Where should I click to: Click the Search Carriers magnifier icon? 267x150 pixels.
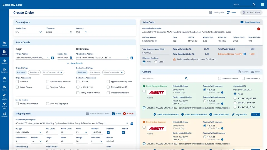[x=186, y=78]
